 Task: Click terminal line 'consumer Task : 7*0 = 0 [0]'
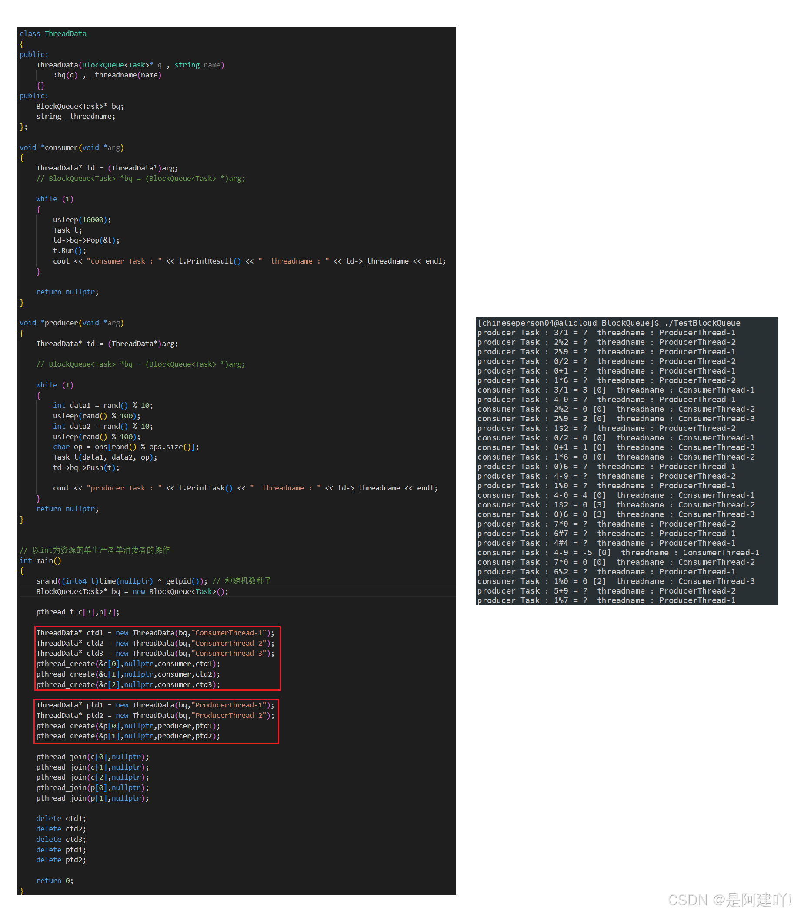[x=616, y=563]
